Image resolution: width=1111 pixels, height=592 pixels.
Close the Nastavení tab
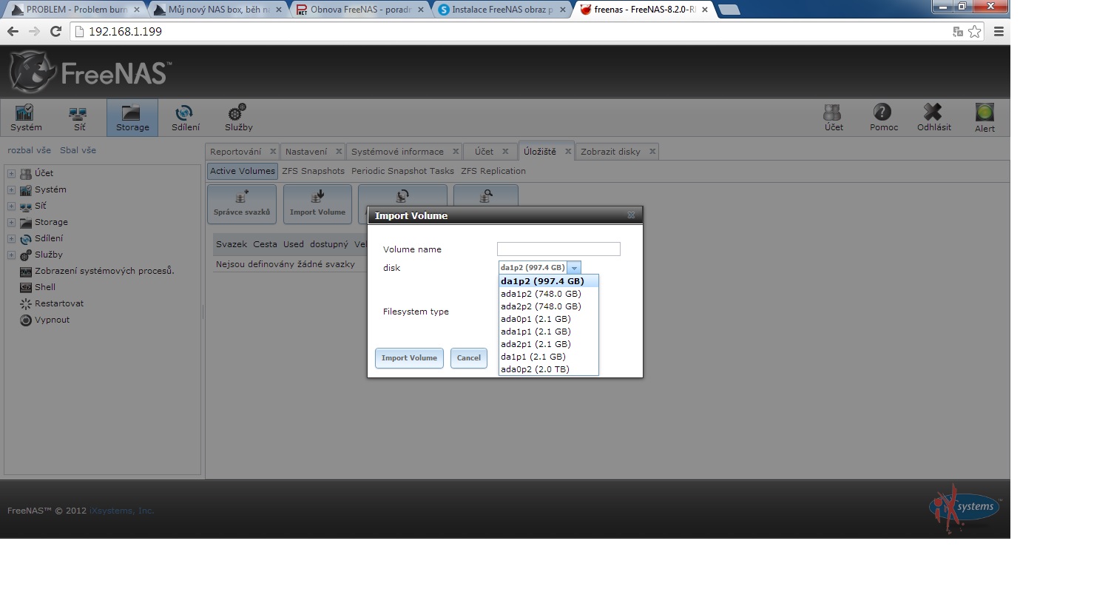click(339, 152)
